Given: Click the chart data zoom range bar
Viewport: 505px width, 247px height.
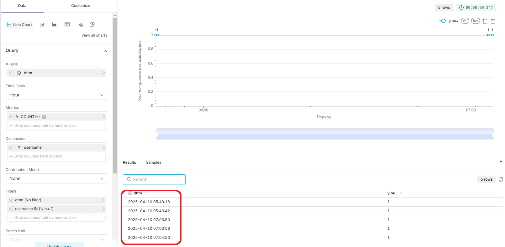Looking at the screenshot, I should click(325, 134).
